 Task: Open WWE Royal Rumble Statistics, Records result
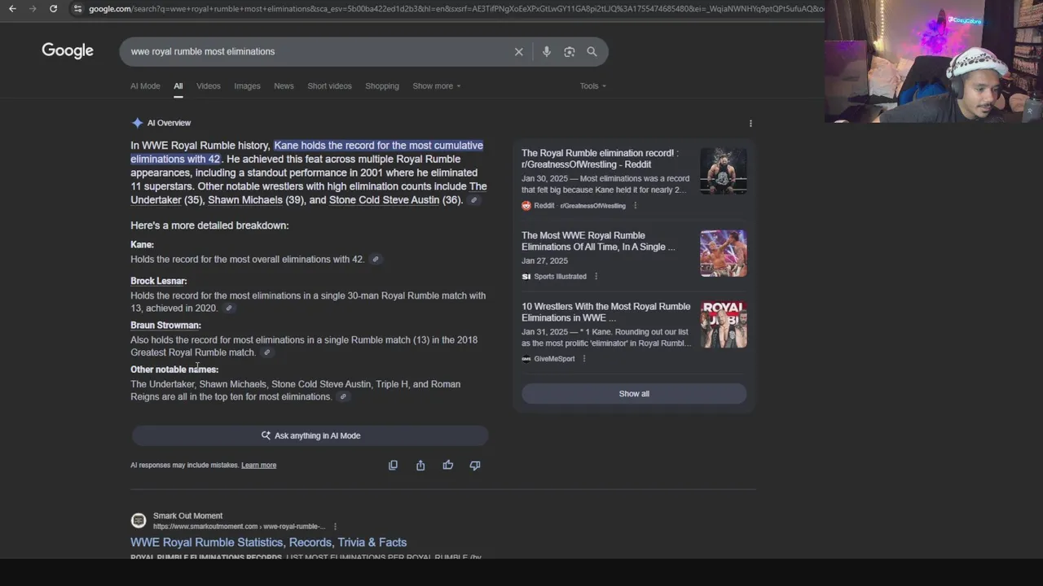[x=268, y=542]
